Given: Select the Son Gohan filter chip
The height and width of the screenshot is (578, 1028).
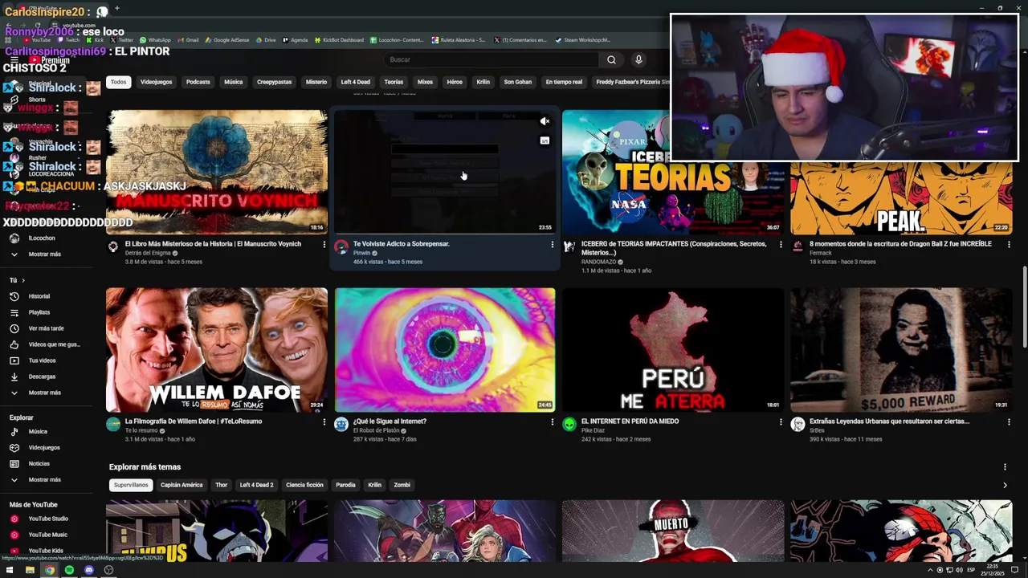Looking at the screenshot, I should point(517,82).
